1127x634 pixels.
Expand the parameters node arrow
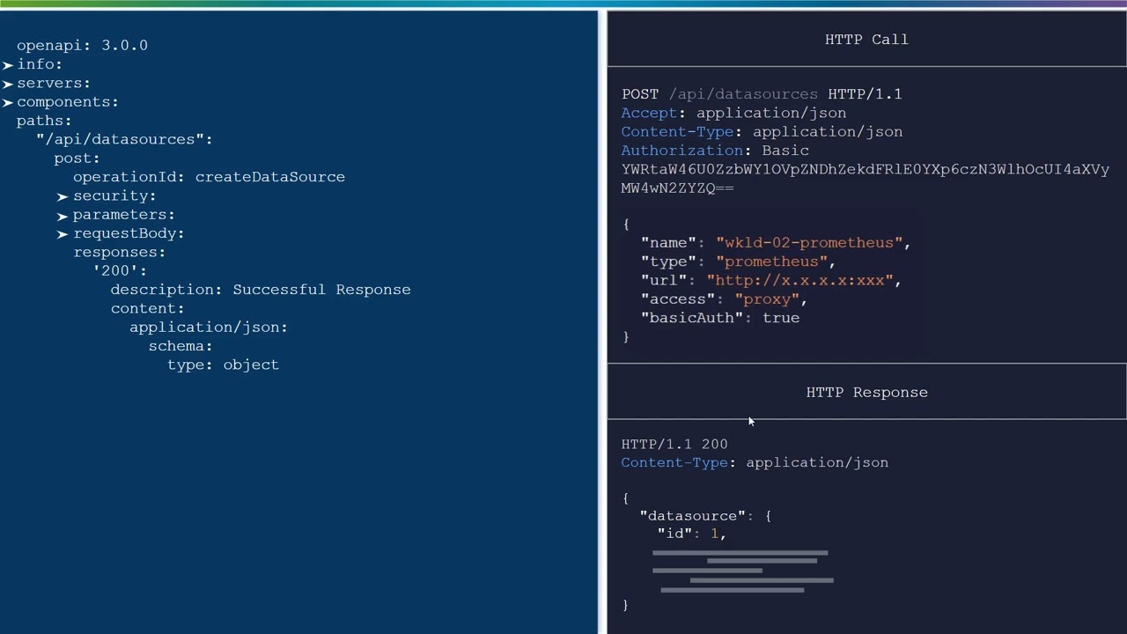coord(63,216)
